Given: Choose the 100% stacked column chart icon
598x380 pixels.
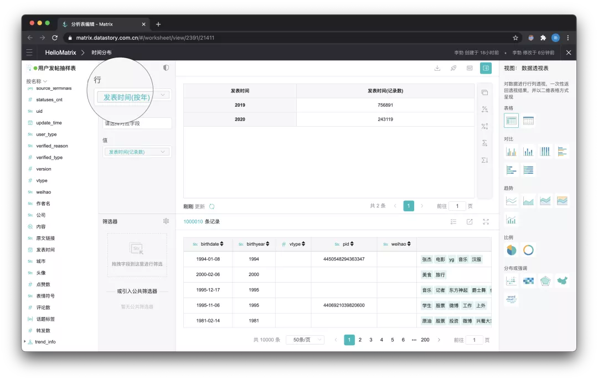Looking at the screenshot, I should pos(545,152).
